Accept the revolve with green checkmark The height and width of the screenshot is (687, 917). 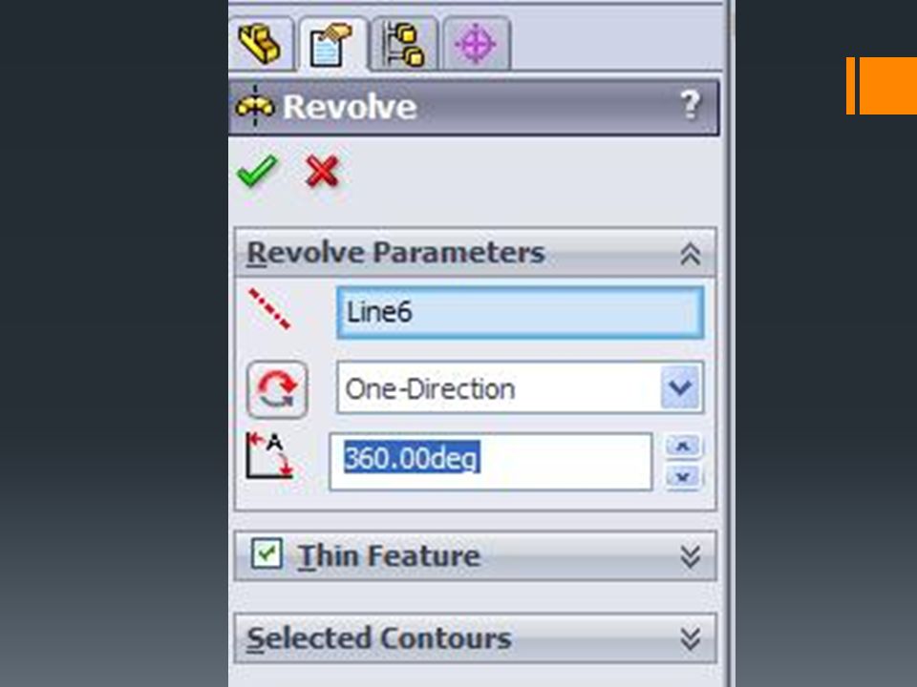257,171
